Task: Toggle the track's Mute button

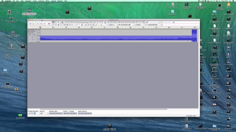Action: [x=30, y=35]
